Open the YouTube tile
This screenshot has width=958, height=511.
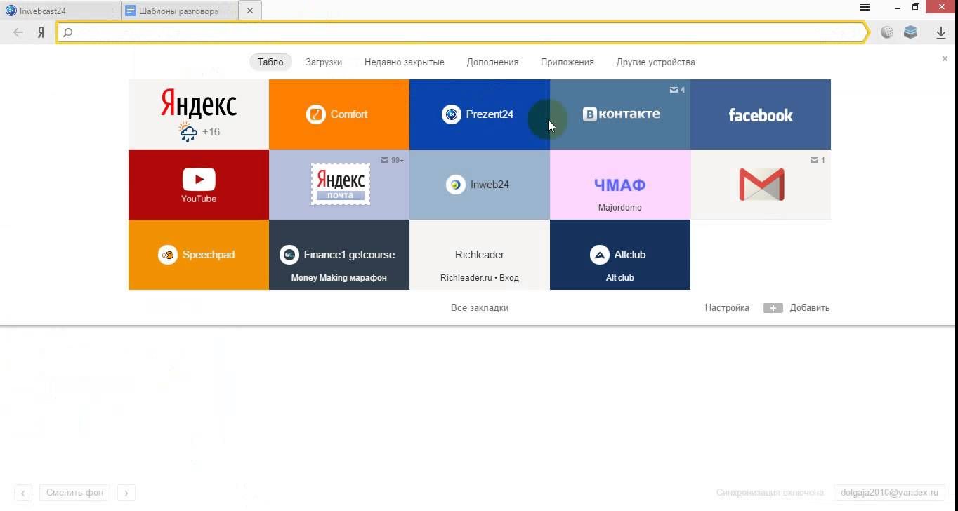pos(199,185)
